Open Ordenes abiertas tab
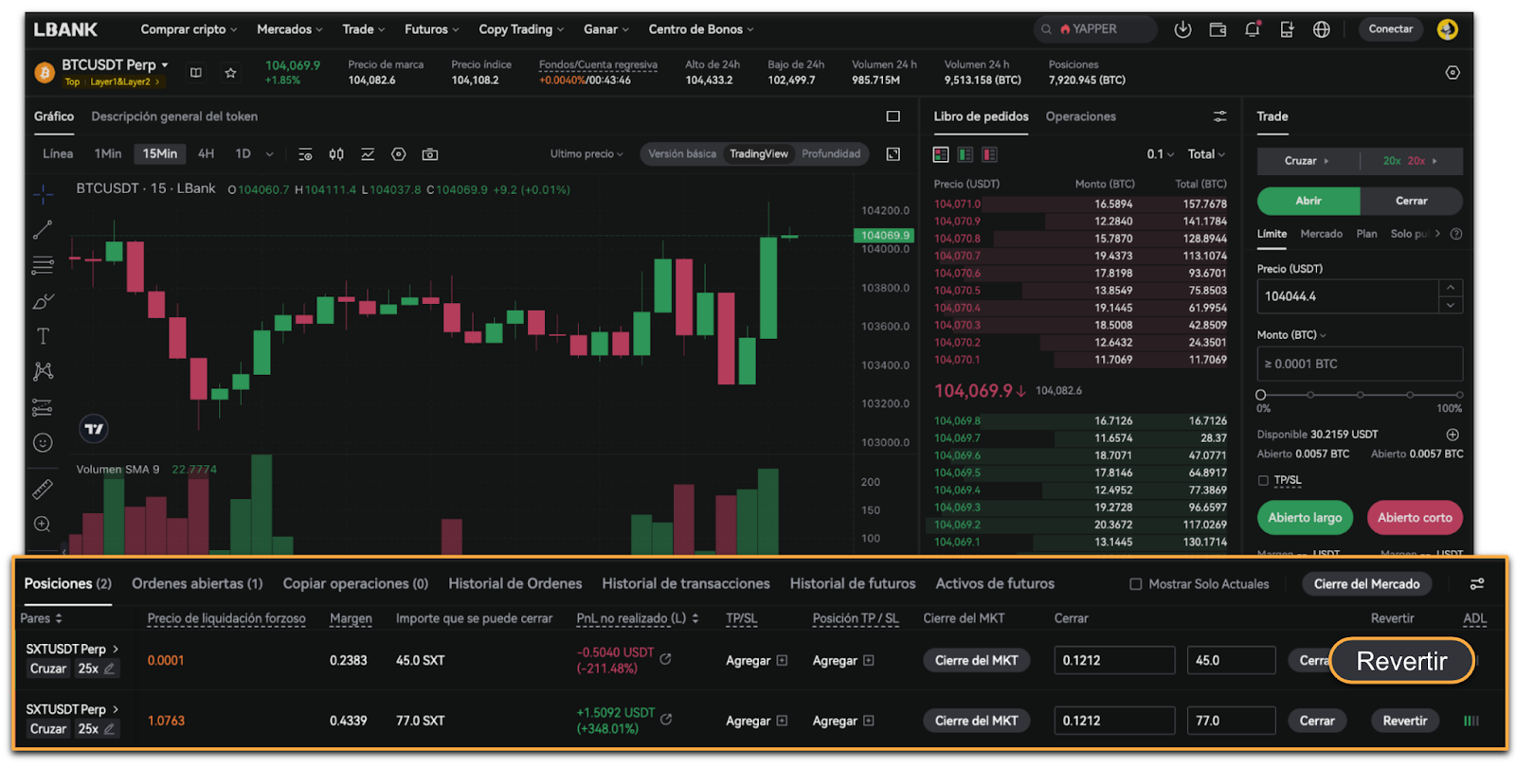Screen dimensions: 1516x766 tap(197, 584)
